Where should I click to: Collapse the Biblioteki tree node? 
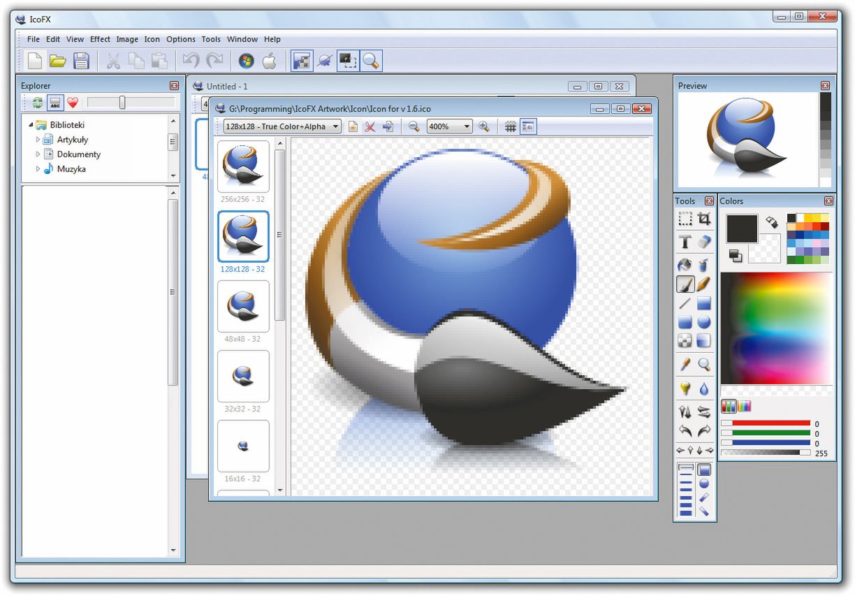(31, 125)
